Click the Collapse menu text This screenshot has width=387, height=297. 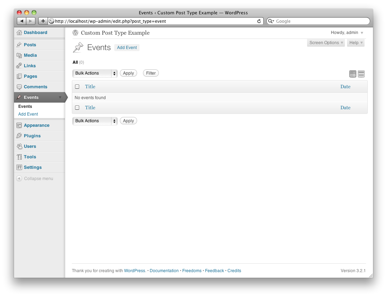click(39, 178)
